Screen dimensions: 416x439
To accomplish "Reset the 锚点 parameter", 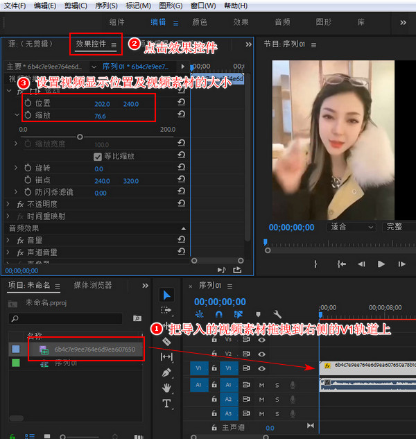I will pos(182,179).
